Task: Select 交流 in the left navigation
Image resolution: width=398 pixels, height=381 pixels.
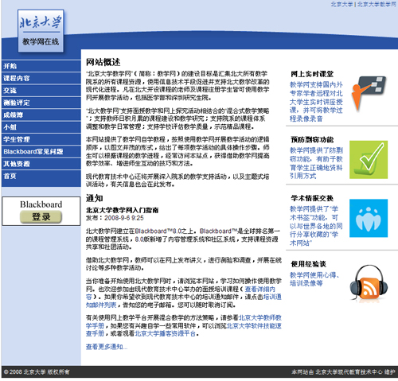Action: coord(41,91)
